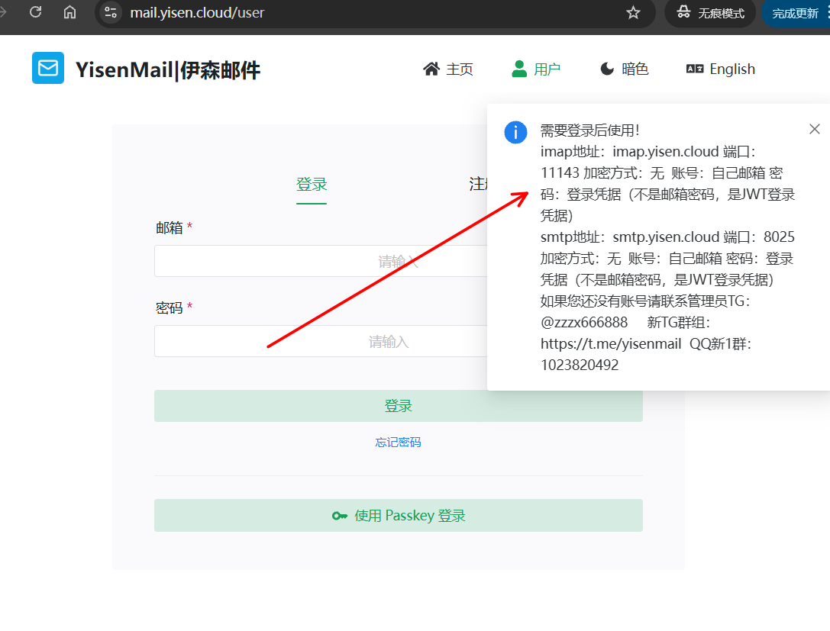Click the 忘记密码 link

(398, 441)
